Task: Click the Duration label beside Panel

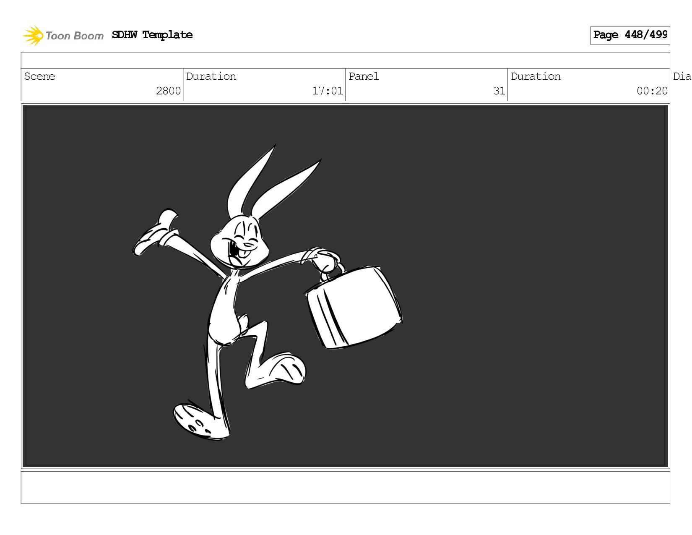Action: pos(536,76)
